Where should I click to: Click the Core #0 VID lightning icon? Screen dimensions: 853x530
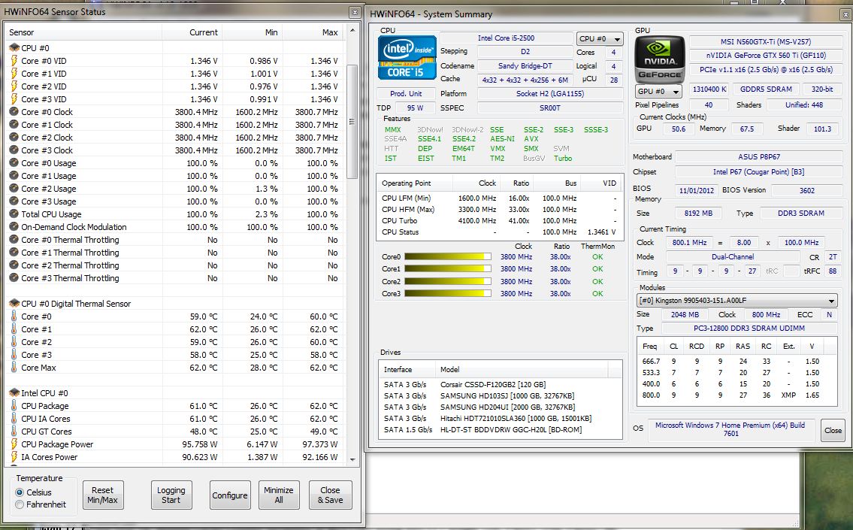point(14,60)
